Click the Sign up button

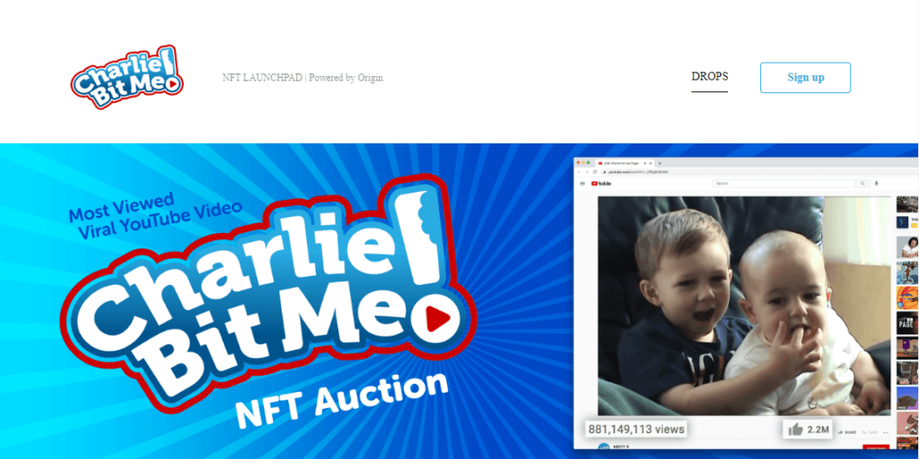pyautogui.click(x=805, y=77)
